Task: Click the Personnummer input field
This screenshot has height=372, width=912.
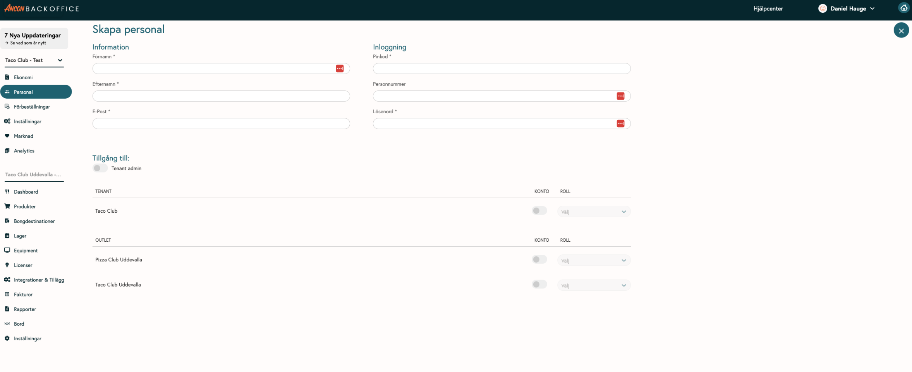Action: [502, 96]
